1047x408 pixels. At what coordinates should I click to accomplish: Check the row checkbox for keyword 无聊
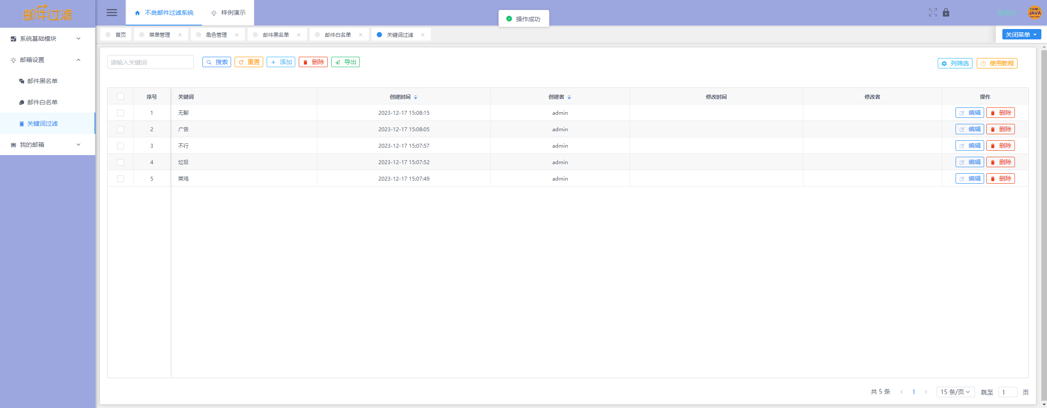click(x=121, y=113)
